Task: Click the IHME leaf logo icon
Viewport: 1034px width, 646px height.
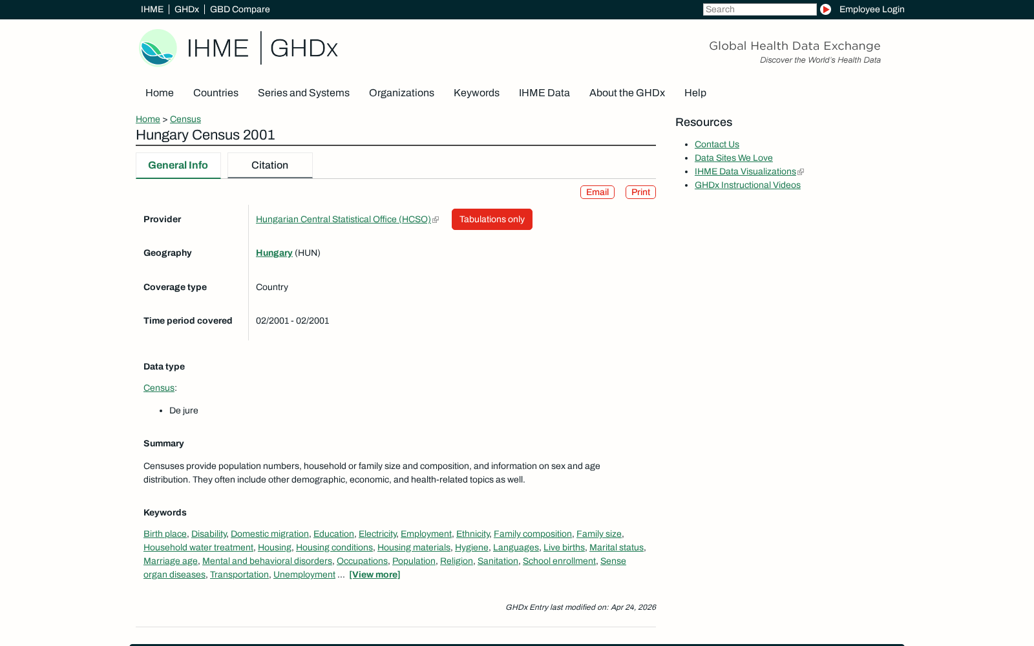Action: 158,48
